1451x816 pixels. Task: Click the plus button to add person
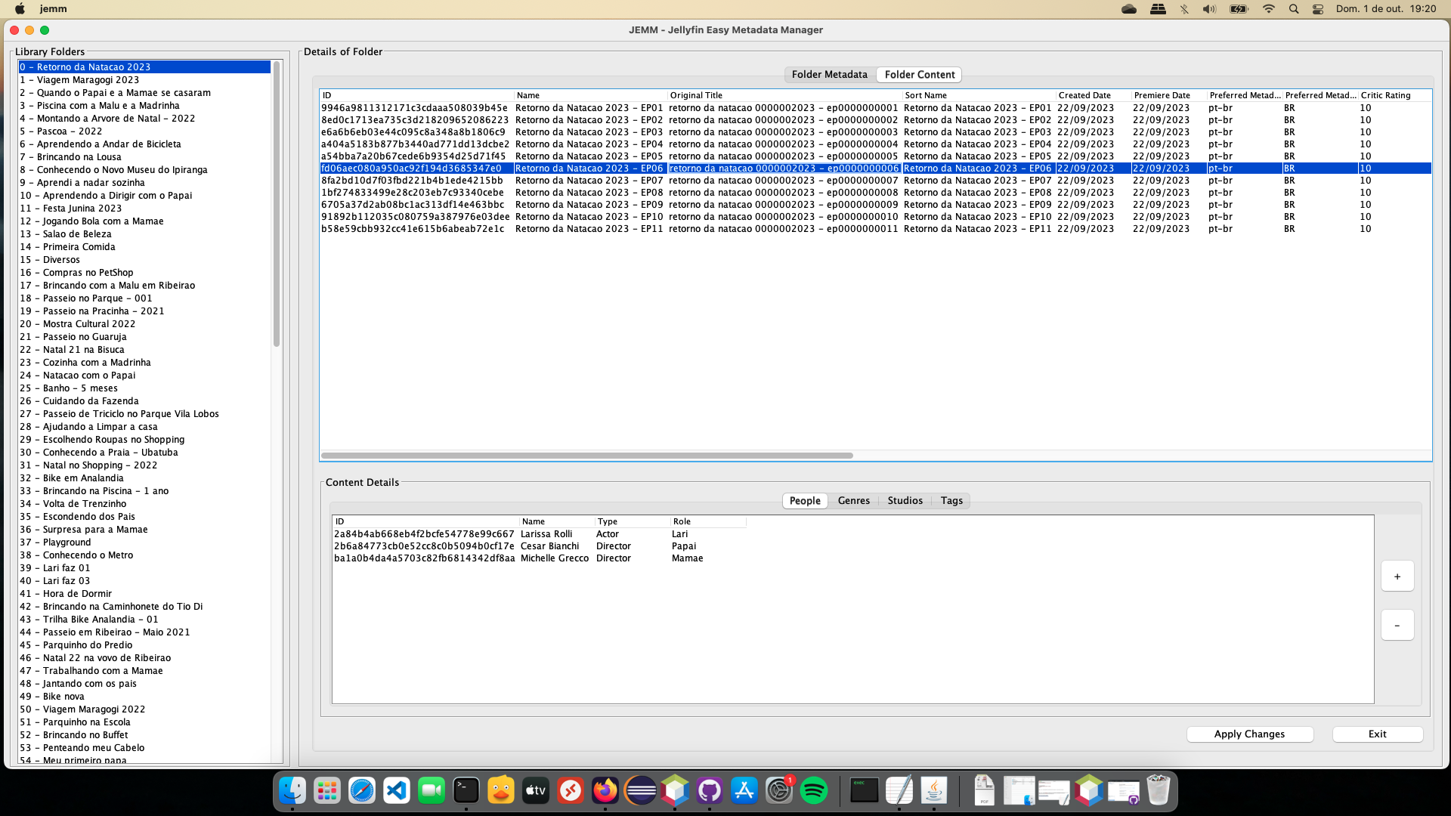click(x=1397, y=576)
